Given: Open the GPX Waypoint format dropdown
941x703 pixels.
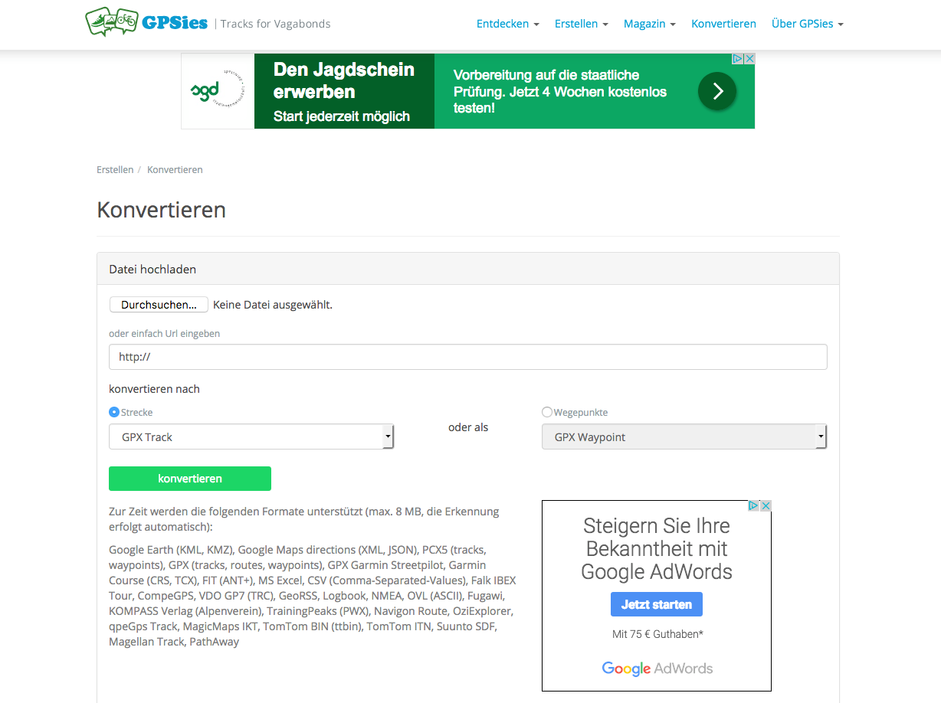Looking at the screenshot, I should [x=684, y=437].
